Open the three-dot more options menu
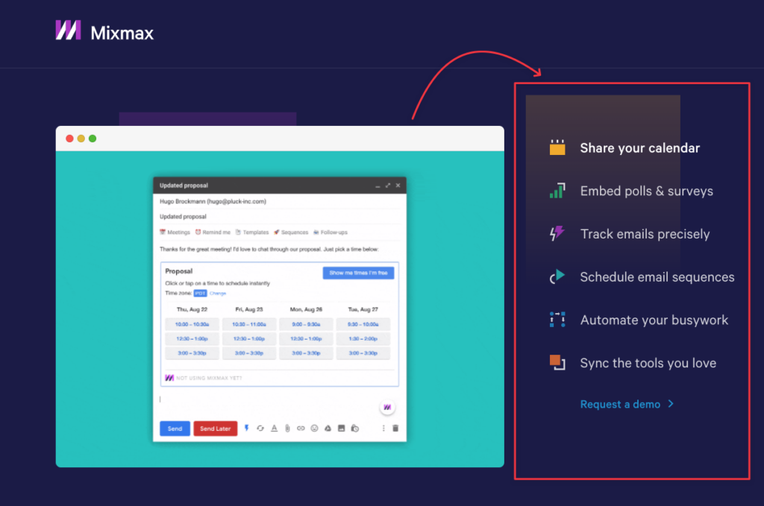 tap(383, 428)
